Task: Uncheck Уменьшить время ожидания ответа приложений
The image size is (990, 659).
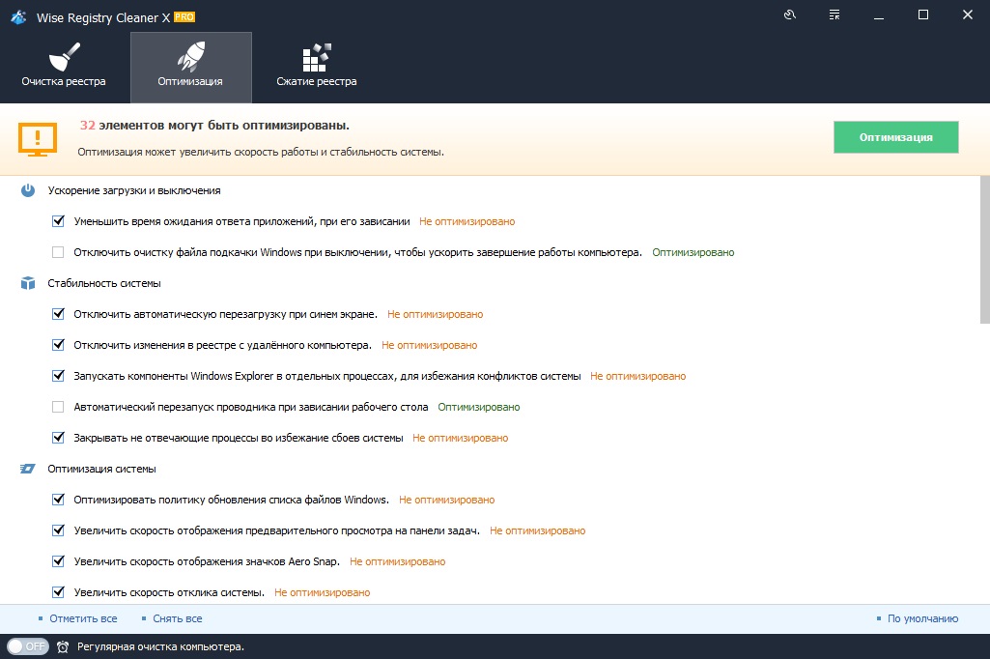Action: coord(58,221)
